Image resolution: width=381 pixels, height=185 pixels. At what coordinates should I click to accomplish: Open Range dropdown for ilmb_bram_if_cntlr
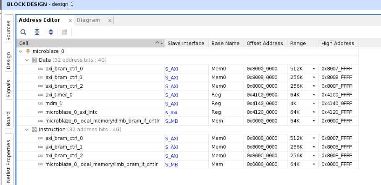coord(314,164)
